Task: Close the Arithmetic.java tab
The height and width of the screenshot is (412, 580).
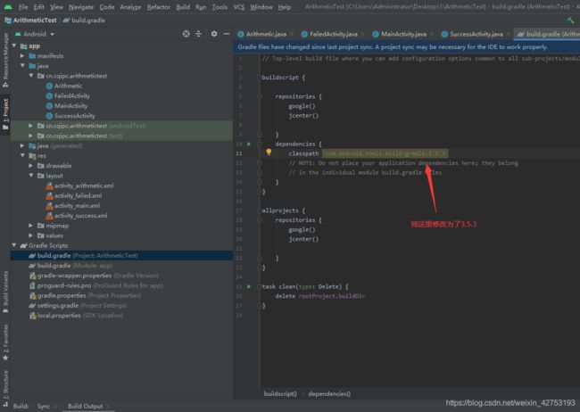Action: coord(292,34)
